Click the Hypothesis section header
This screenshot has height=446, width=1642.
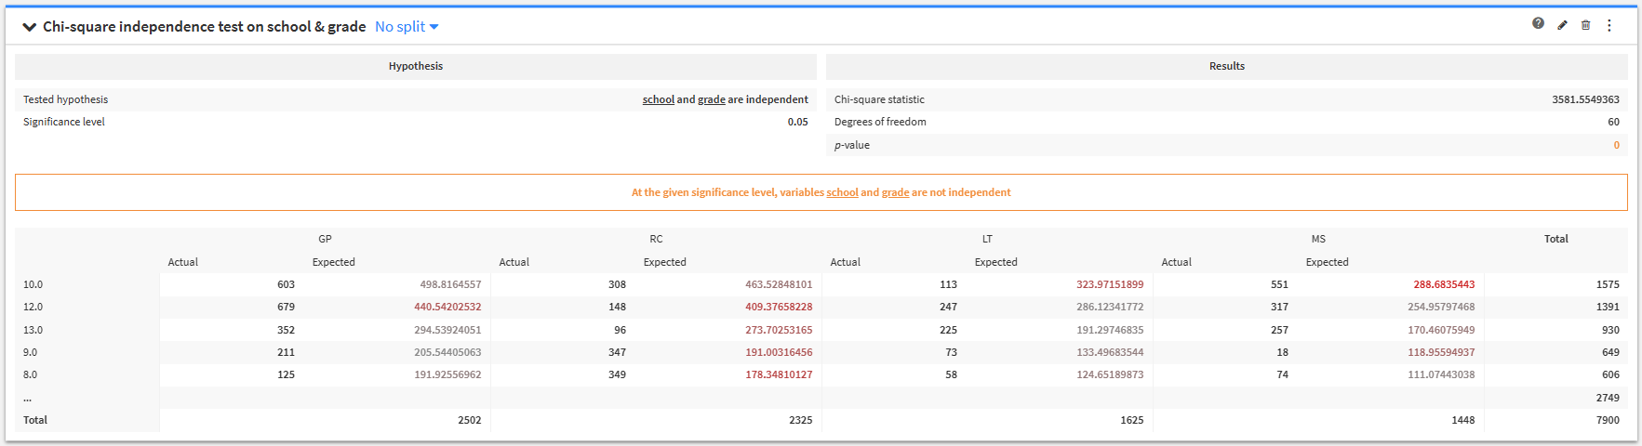click(415, 66)
